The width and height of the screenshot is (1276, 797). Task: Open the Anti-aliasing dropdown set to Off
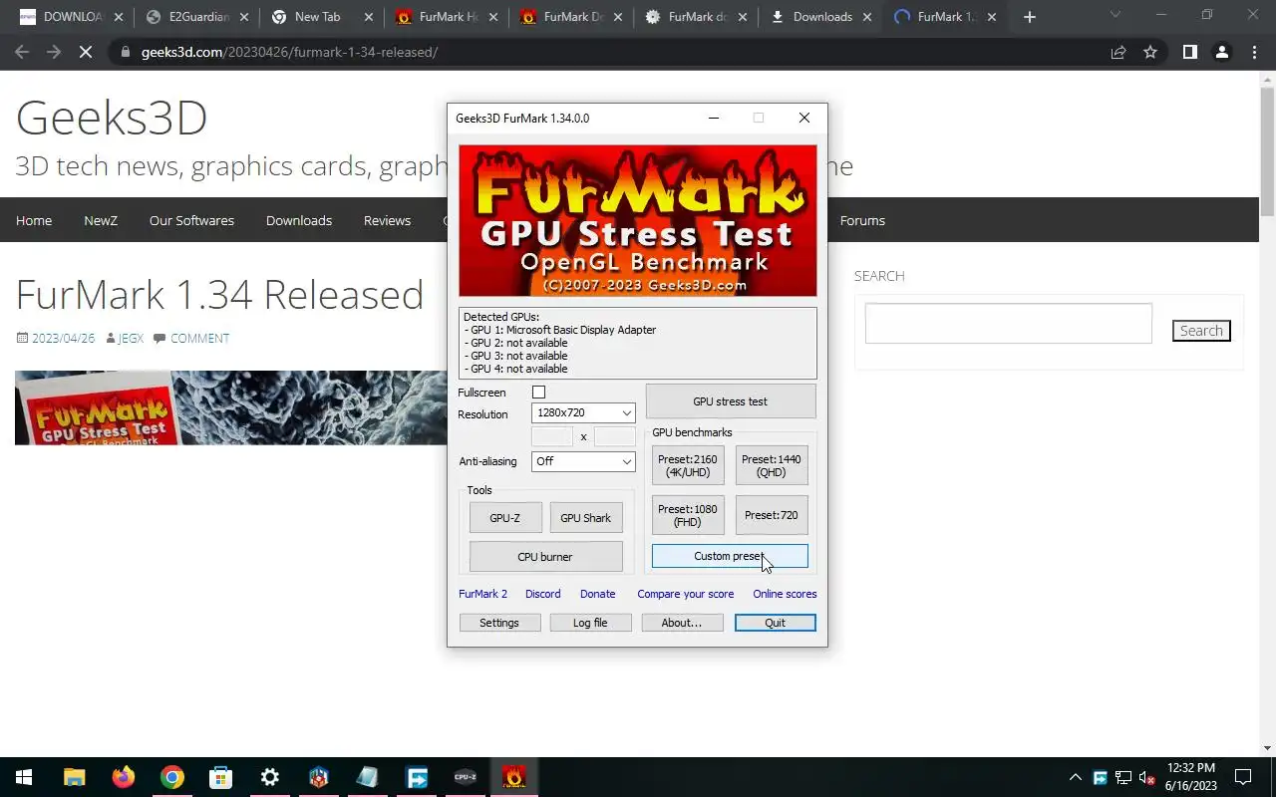click(x=583, y=461)
